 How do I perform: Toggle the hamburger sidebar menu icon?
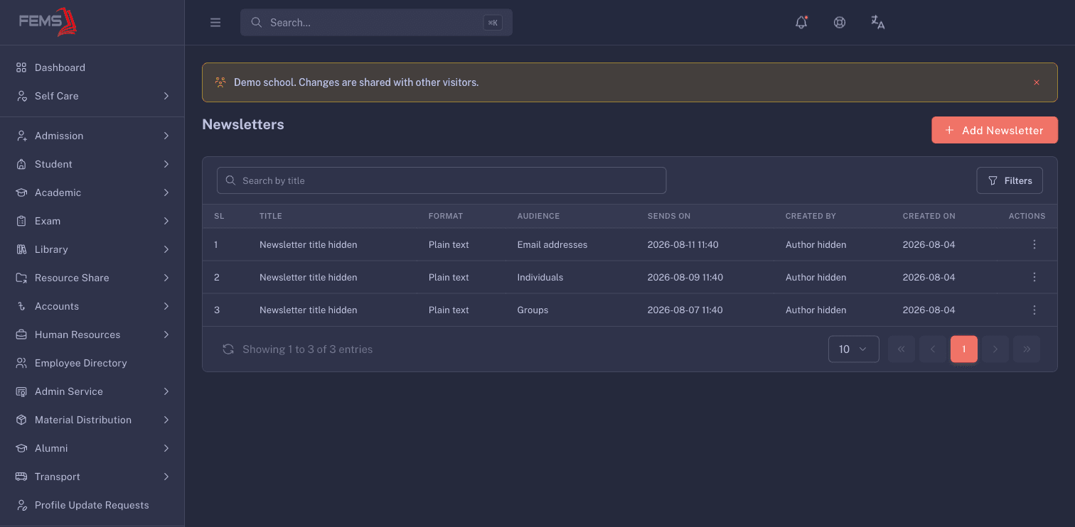(x=215, y=23)
